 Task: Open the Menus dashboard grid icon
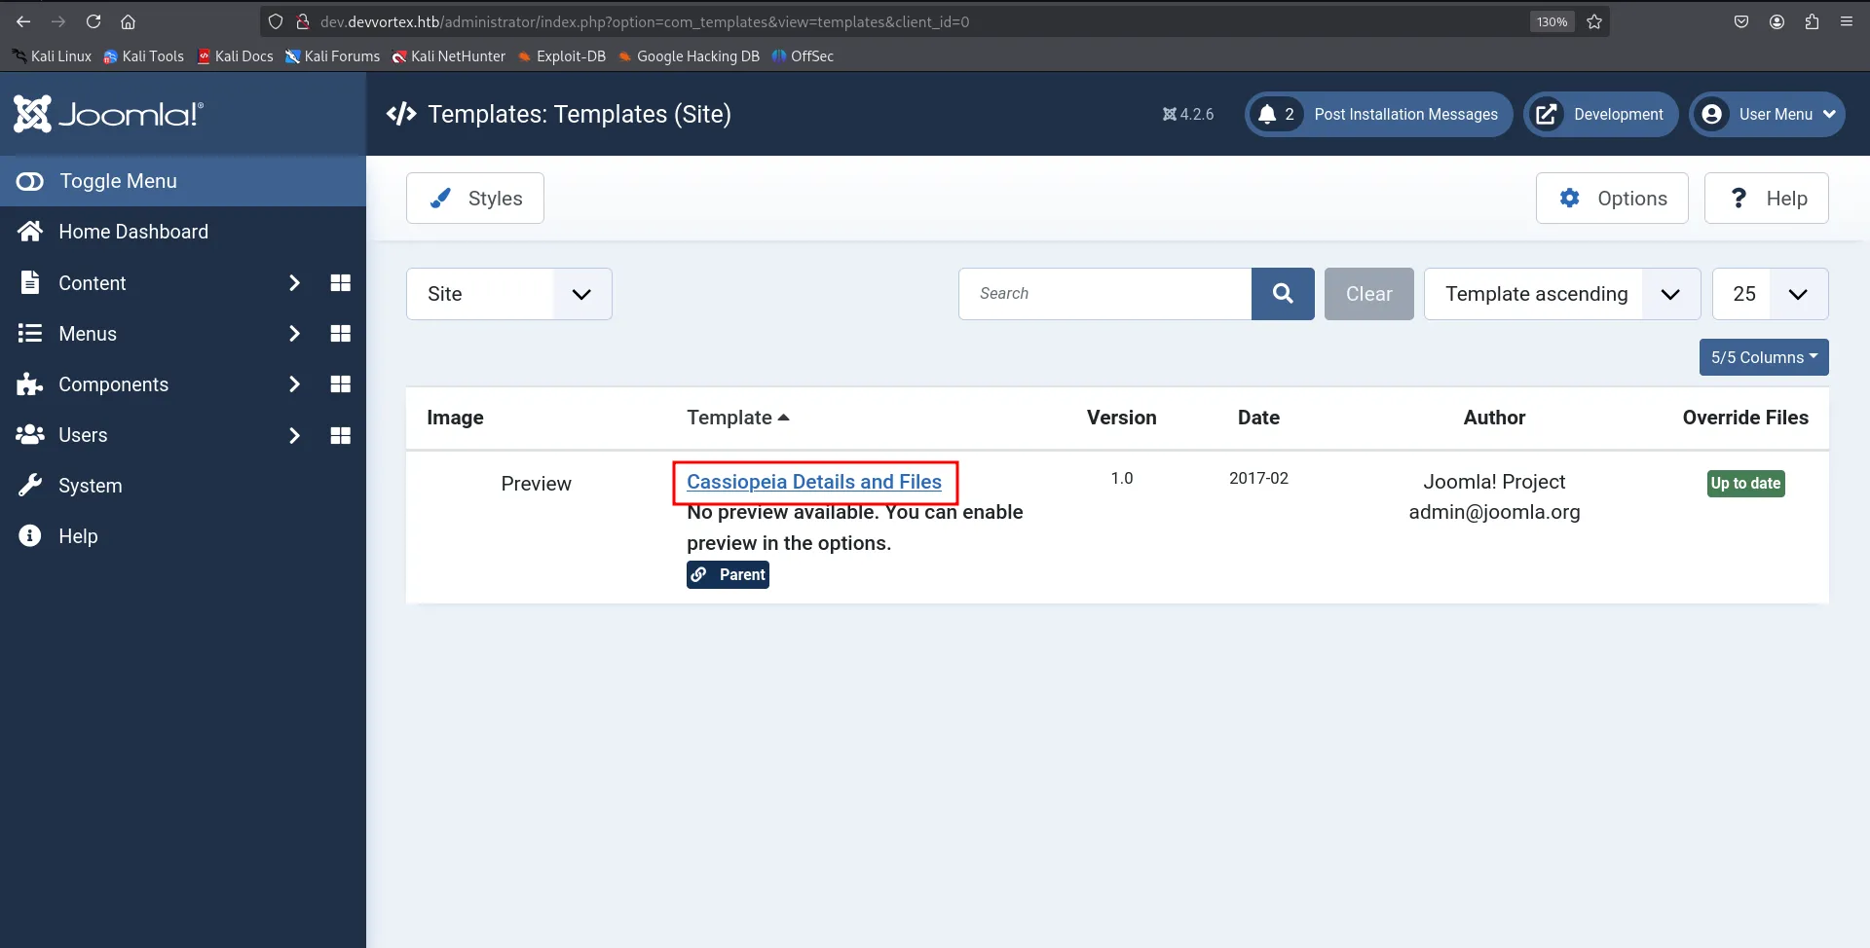(x=340, y=334)
